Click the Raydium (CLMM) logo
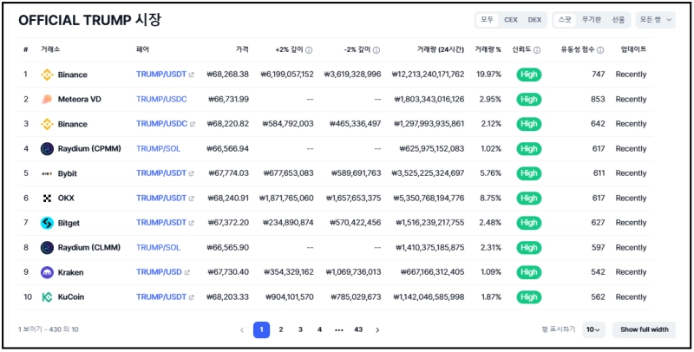This screenshot has height=352, width=694. point(47,248)
